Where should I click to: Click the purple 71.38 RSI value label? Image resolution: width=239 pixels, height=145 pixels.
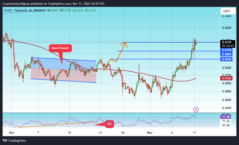pyautogui.click(x=226, y=117)
